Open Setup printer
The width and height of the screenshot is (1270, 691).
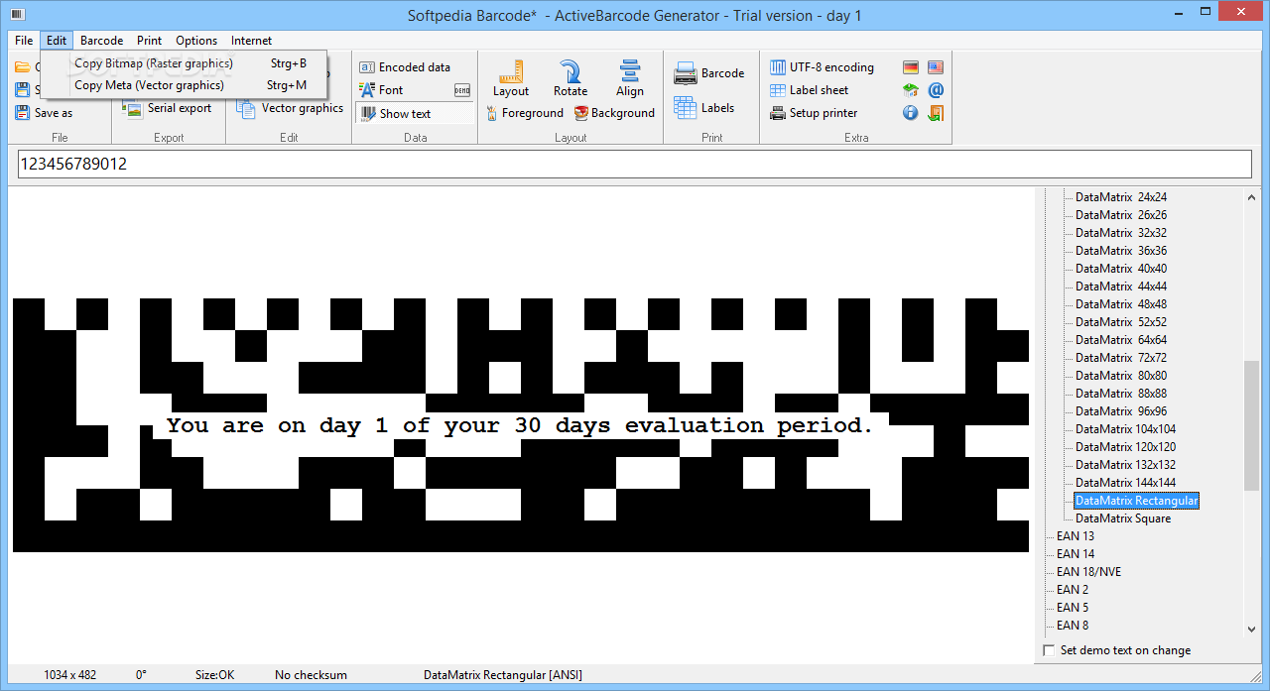[814, 113]
